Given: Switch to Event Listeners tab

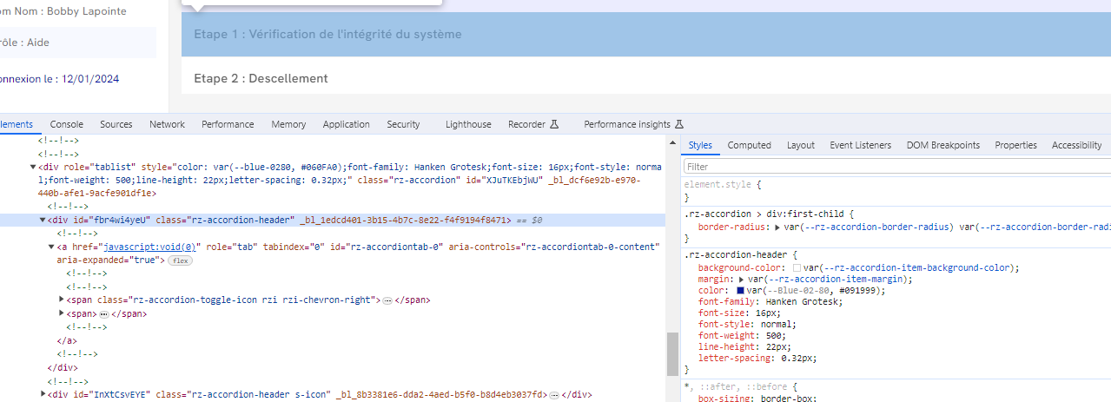Looking at the screenshot, I should pyautogui.click(x=860, y=145).
